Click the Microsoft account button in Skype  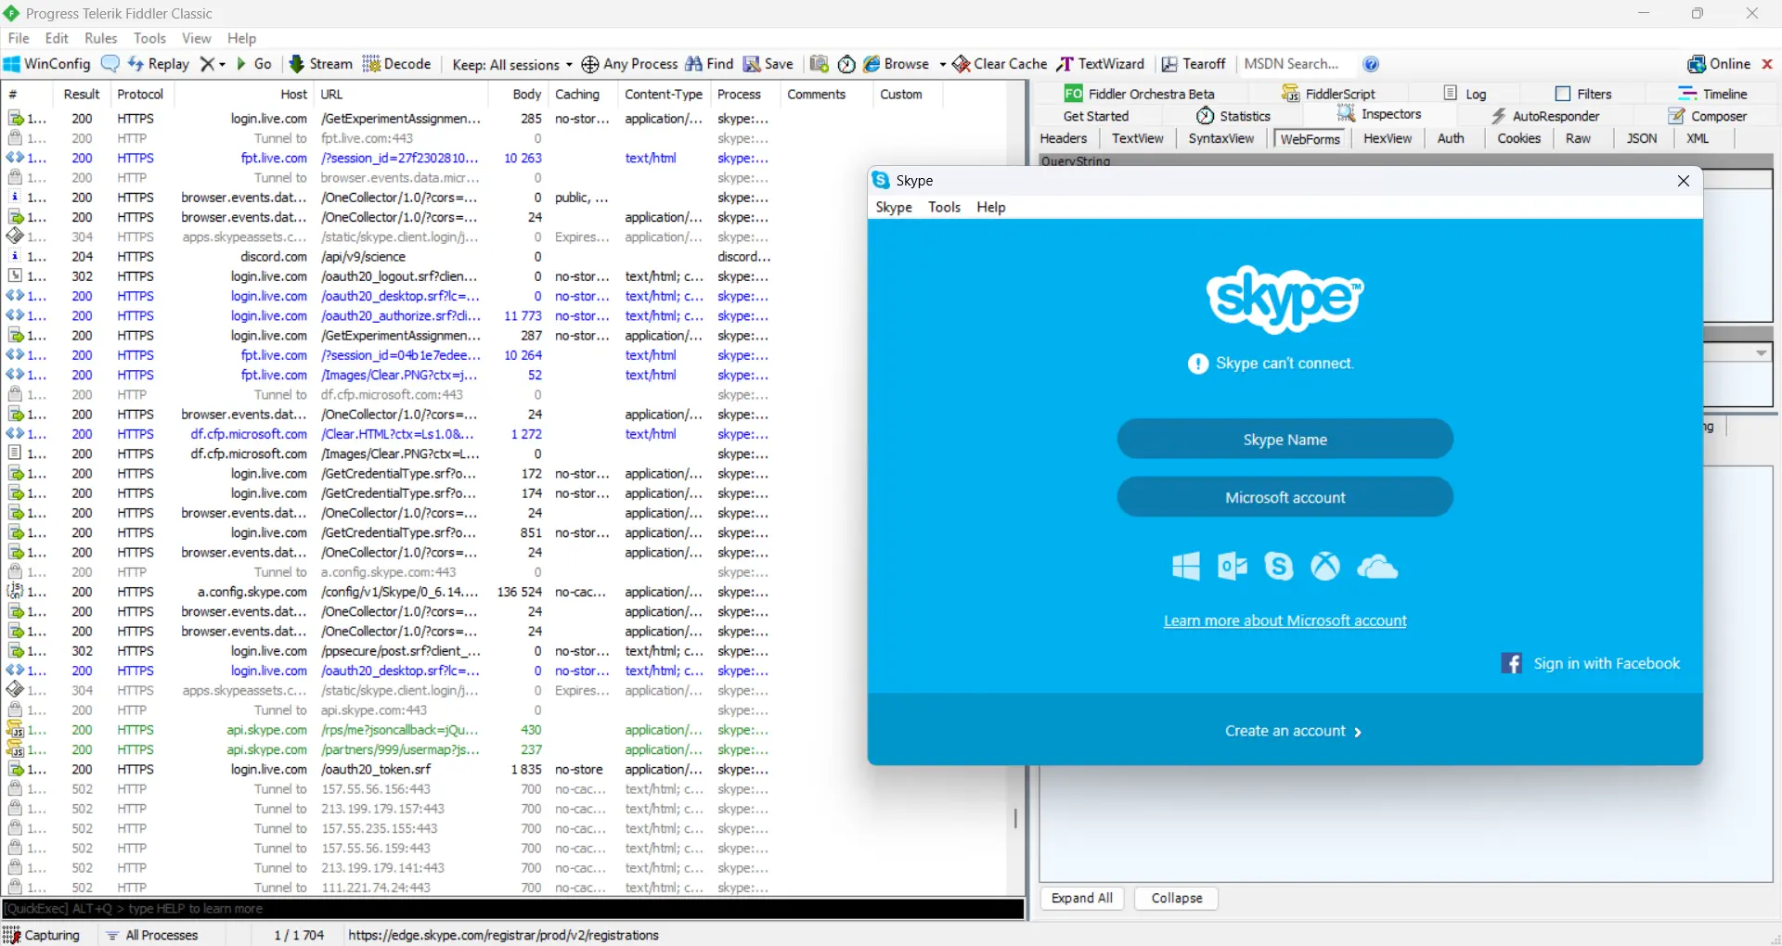point(1285,497)
